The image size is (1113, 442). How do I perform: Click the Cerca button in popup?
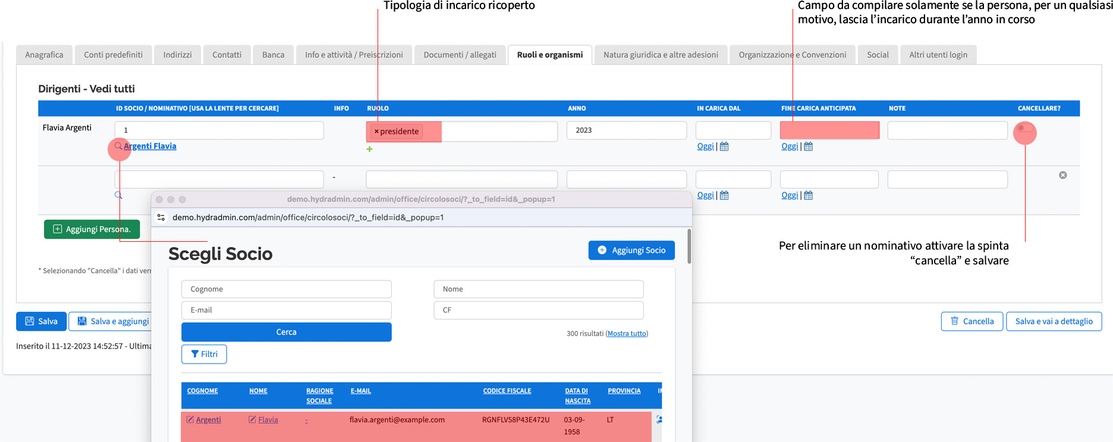click(286, 332)
